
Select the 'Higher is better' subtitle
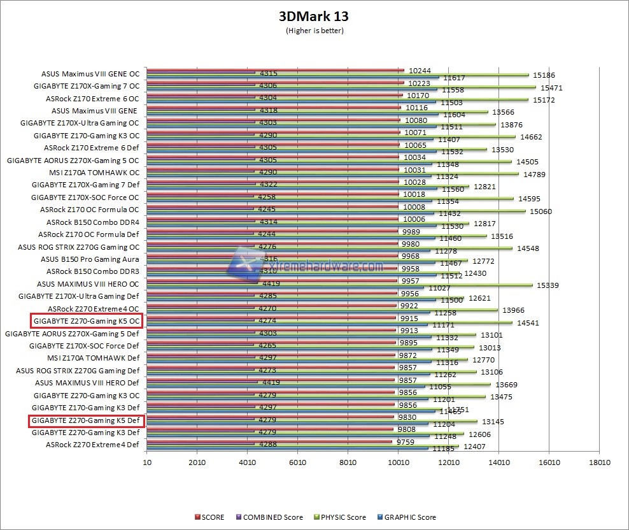314,30
